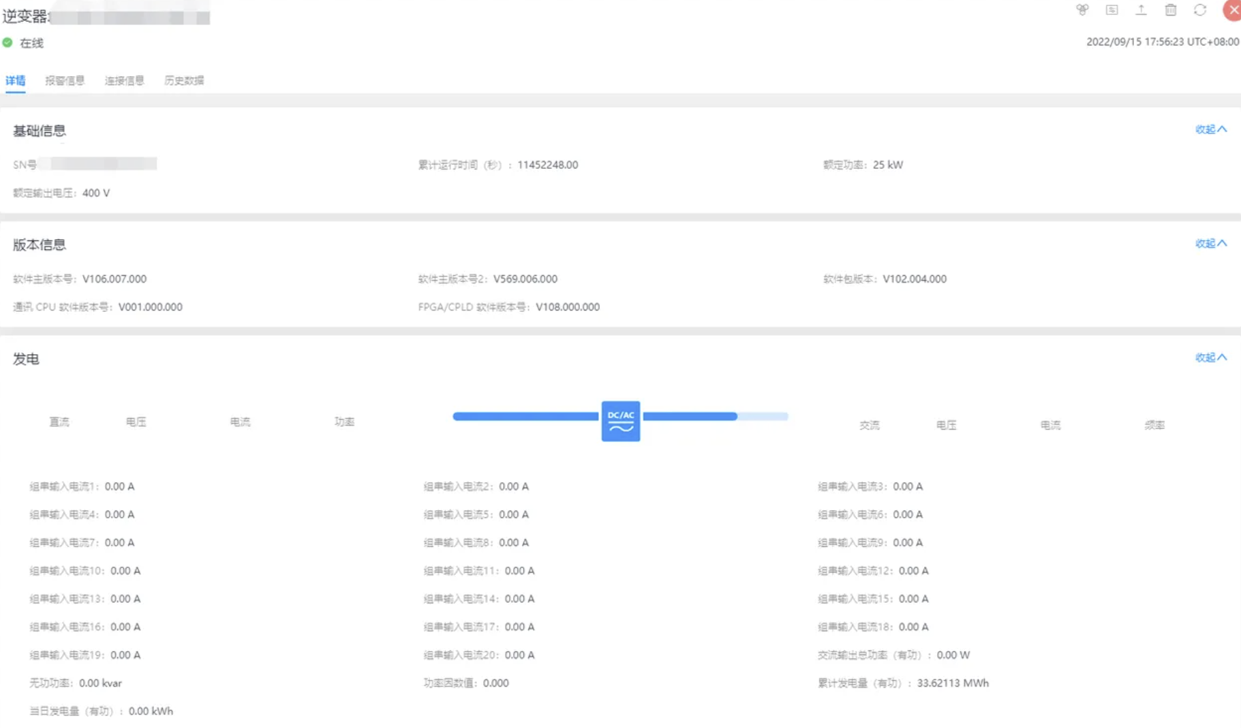The image size is (1241, 728).
Task: Click the 组串输入电流5 reading
Action: [476, 514]
